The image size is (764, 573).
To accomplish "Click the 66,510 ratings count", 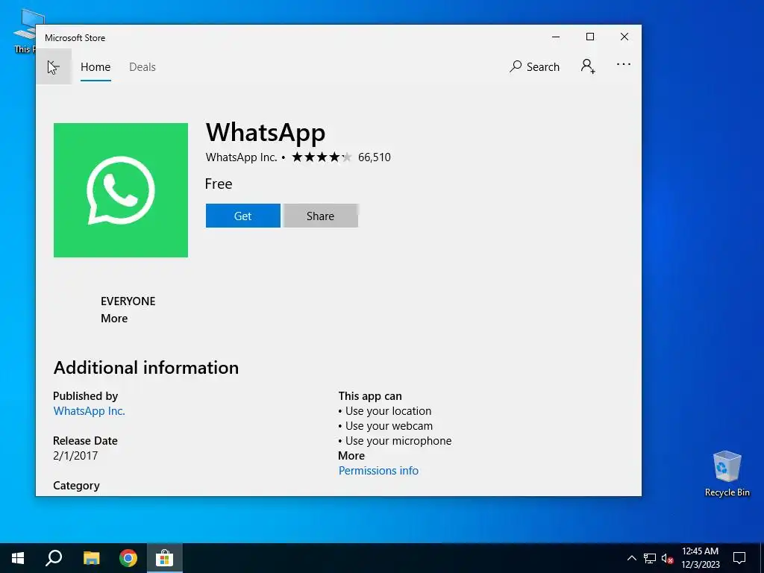I will click(x=375, y=157).
